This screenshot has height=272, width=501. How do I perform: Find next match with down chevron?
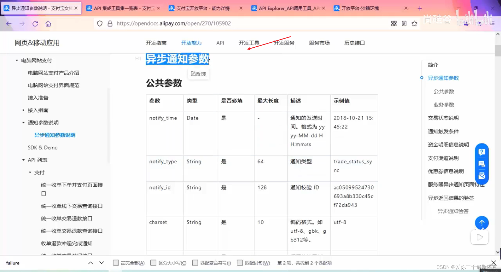coord(102,263)
